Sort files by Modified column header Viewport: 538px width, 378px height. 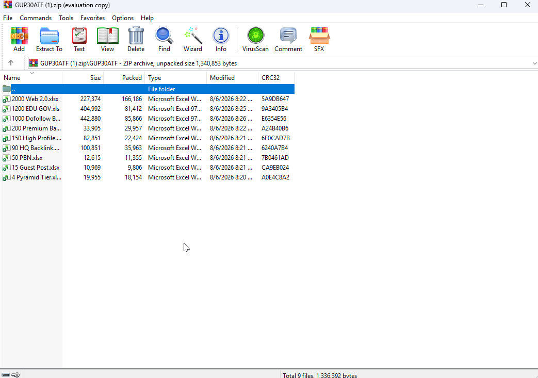point(232,78)
